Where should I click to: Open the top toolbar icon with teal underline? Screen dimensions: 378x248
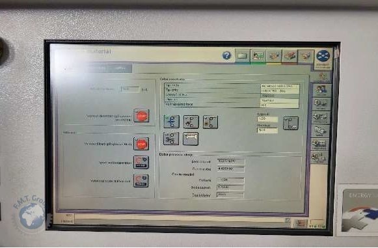tap(242, 56)
